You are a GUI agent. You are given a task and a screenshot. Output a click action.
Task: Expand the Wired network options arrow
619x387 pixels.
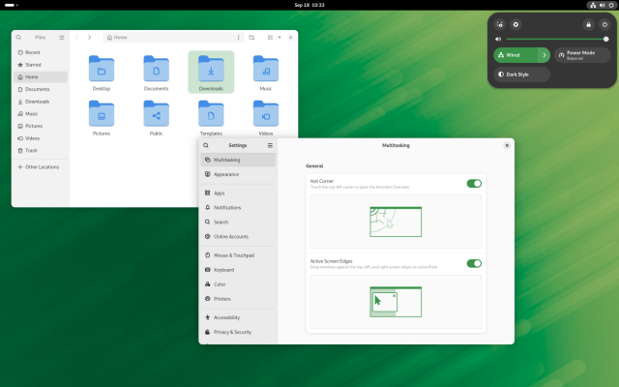point(545,55)
